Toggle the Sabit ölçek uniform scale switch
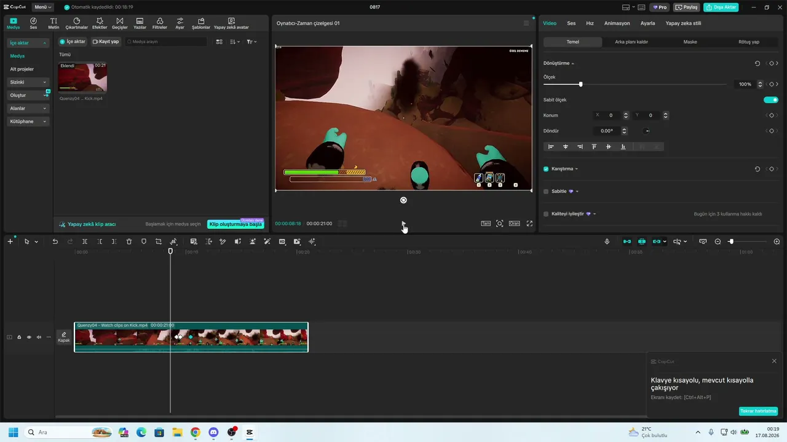Screen dimensions: 787x442 771,100
